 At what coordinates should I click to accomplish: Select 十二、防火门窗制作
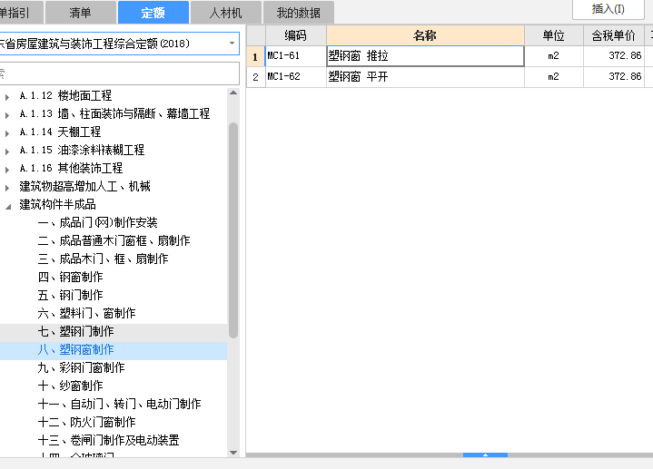coord(86,422)
